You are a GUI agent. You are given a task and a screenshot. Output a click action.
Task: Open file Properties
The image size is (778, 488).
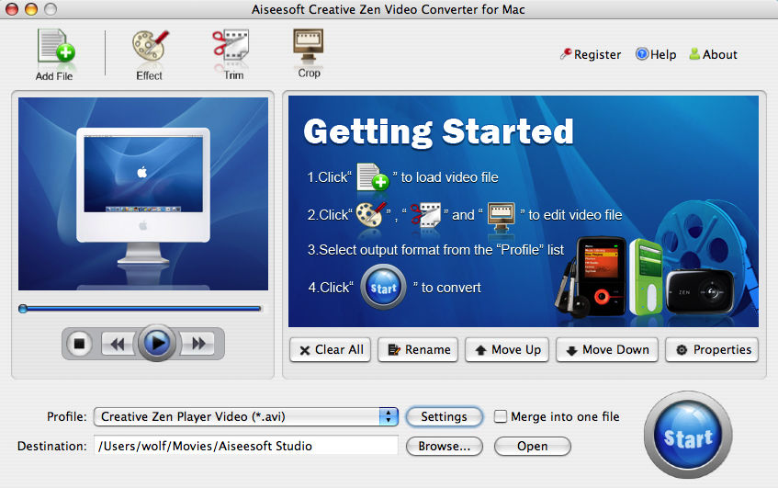[712, 350]
